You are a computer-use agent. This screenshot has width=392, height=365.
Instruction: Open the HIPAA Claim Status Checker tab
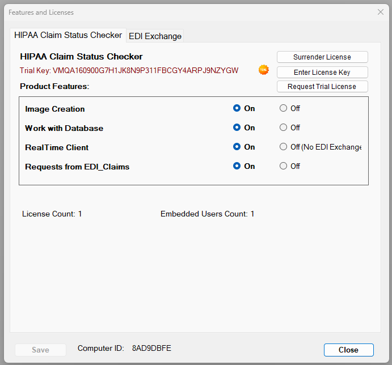pyautogui.click(x=68, y=35)
